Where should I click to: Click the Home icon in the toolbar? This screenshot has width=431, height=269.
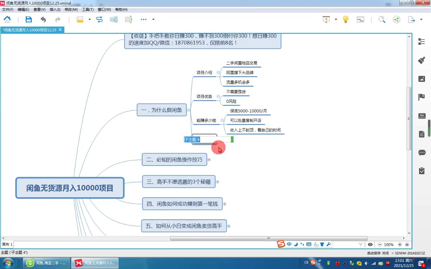pos(7,19)
